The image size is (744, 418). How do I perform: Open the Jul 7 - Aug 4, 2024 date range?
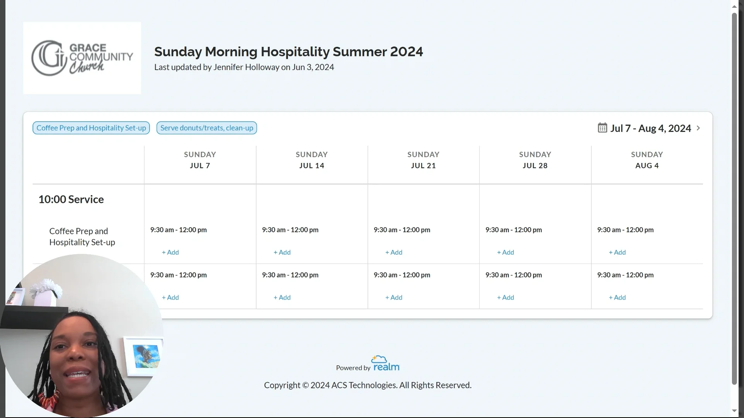[x=651, y=128]
